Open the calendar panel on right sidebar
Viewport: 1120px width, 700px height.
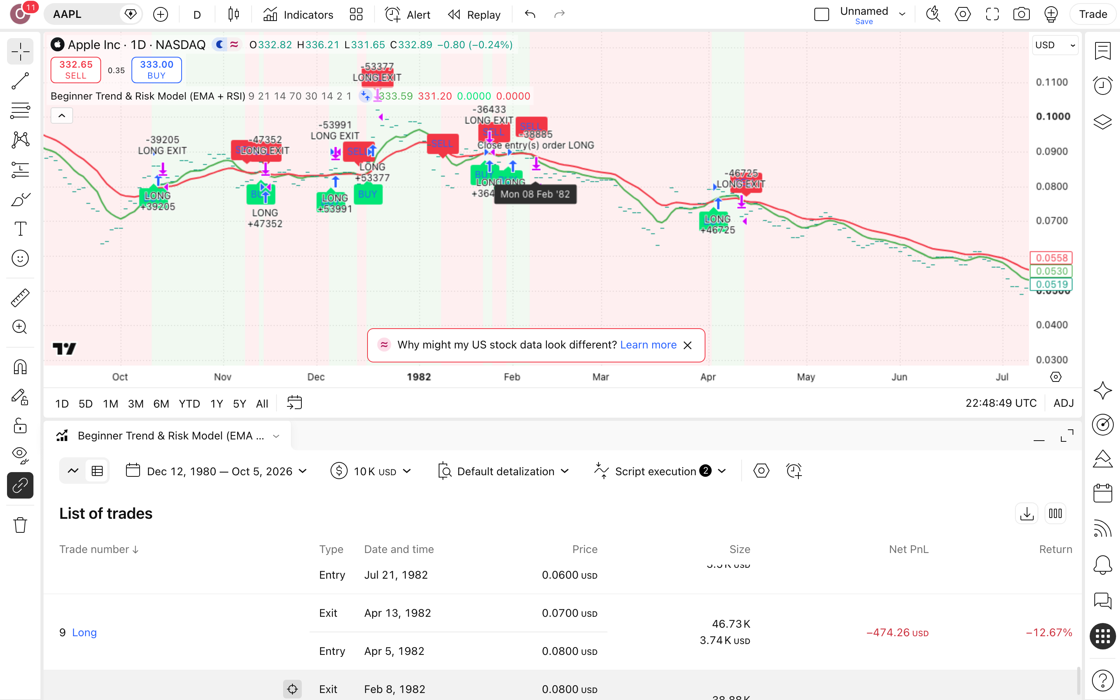tap(1102, 493)
